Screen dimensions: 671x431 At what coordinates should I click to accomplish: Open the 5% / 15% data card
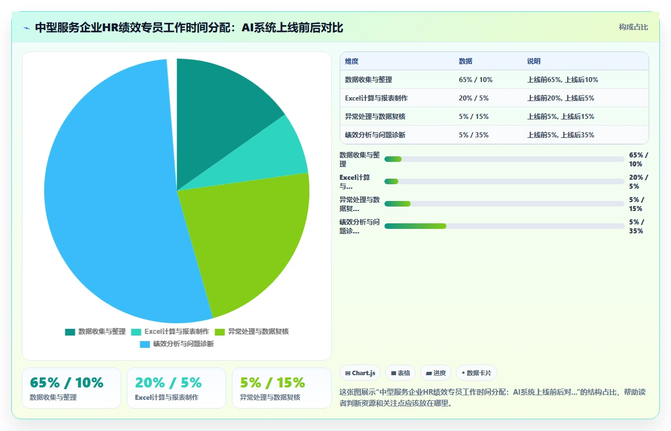tap(282, 388)
